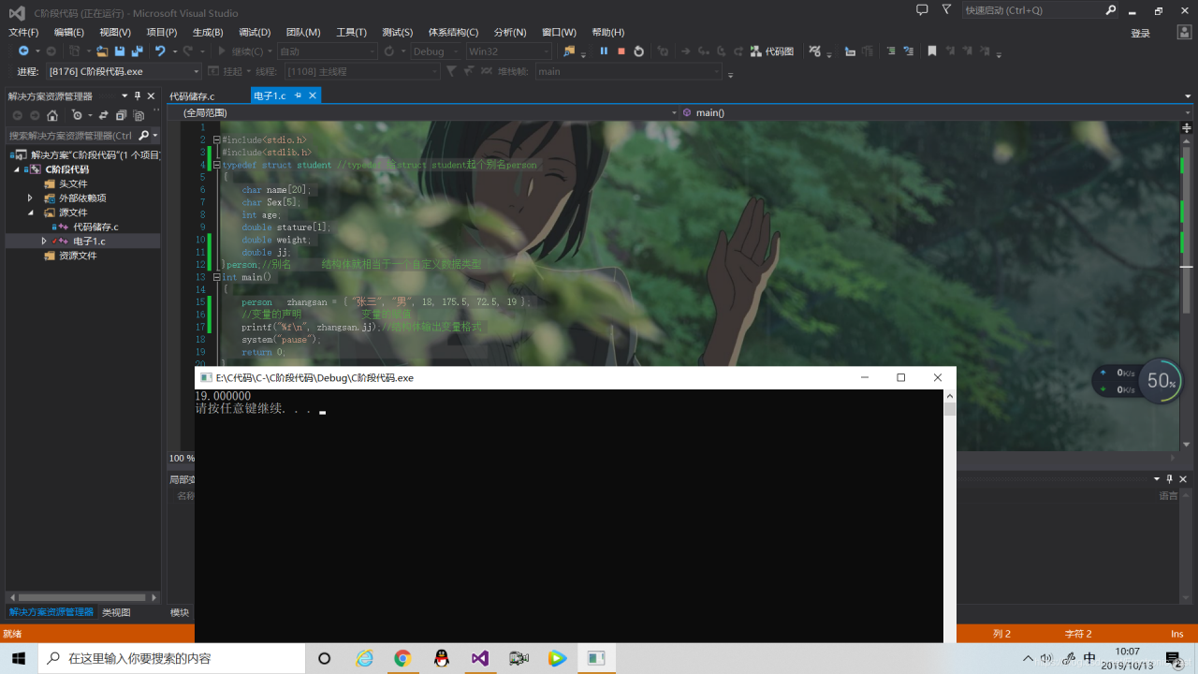The height and width of the screenshot is (674, 1198).
Task: Collapse the C阶段代码 project node
Action: click(16, 169)
